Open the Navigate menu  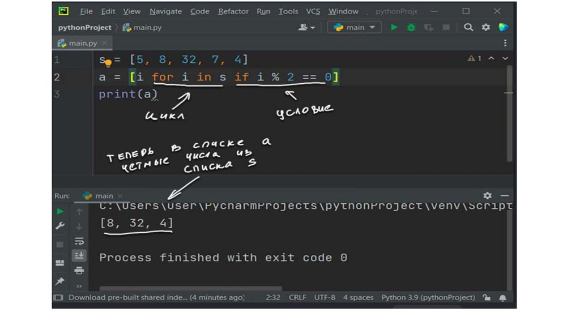pos(165,11)
